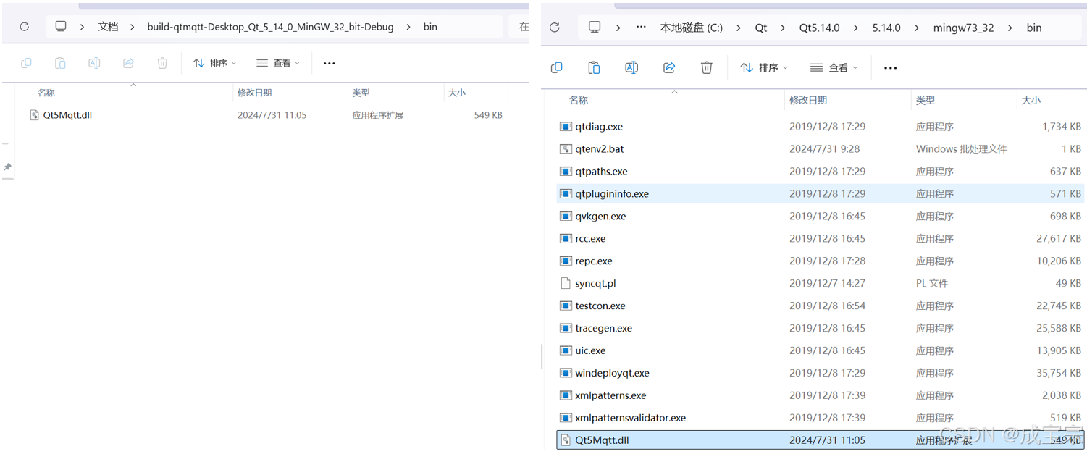
Task: Expand the ··· hidden path breadcrumb in right window
Action: (641, 28)
